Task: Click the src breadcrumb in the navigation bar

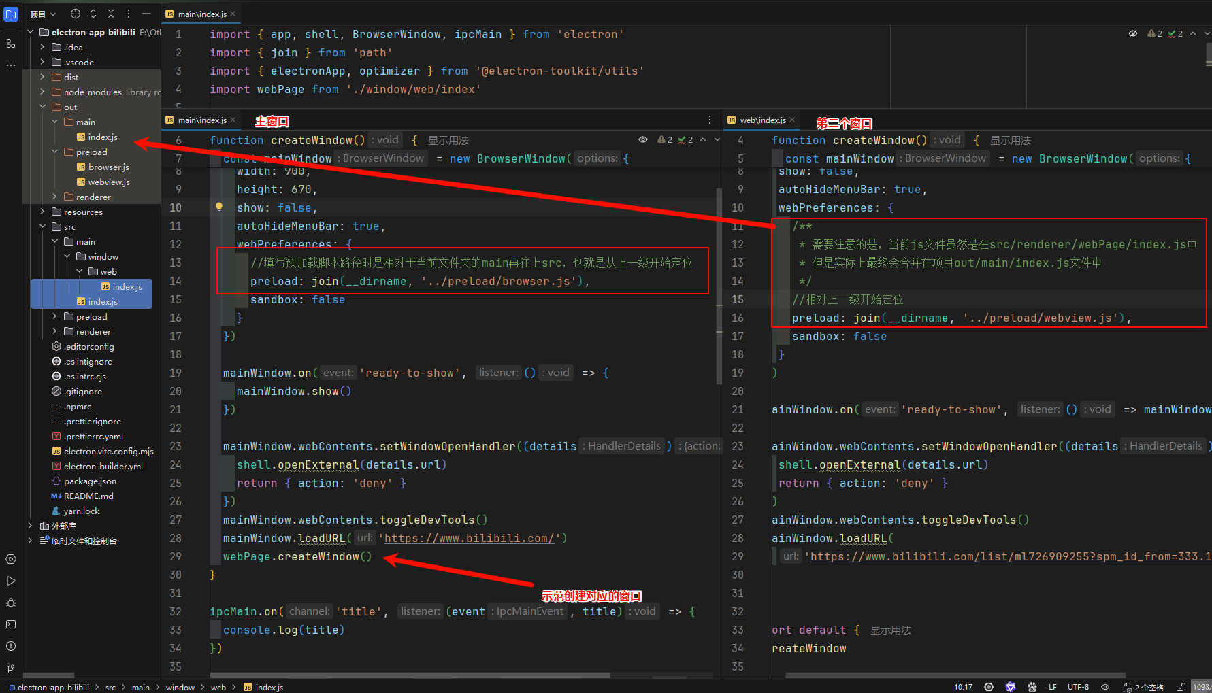Action: [x=110, y=687]
